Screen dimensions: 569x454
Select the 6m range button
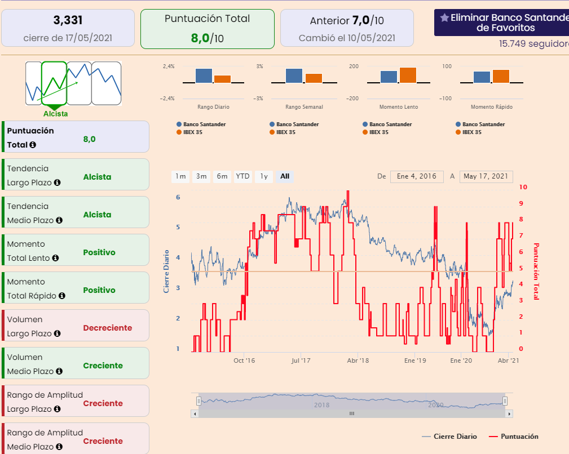[222, 176]
